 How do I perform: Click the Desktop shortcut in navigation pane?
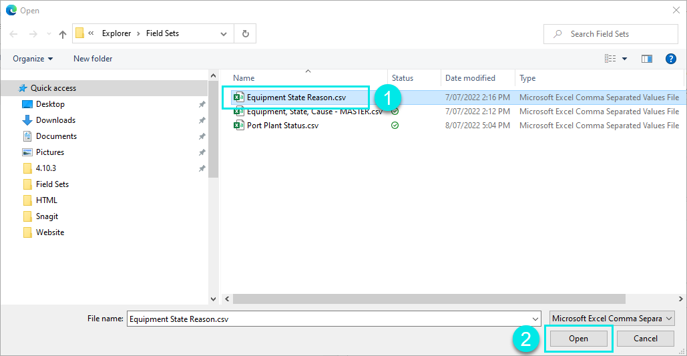coord(50,104)
